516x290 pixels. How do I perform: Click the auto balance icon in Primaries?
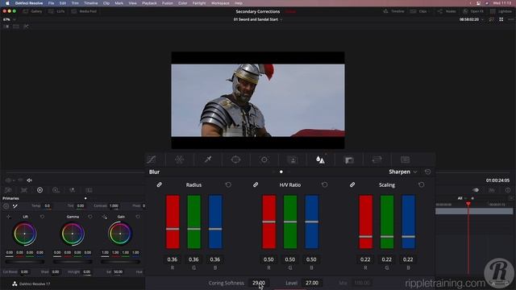coord(6,206)
